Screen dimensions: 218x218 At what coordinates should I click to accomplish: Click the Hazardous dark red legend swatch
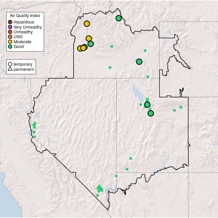pyautogui.click(x=10, y=22)
